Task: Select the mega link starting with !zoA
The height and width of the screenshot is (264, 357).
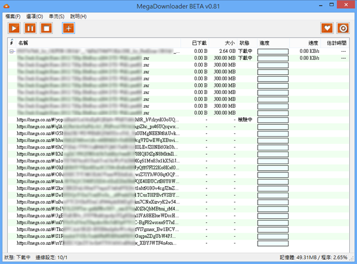Action: tap(98, 181)
